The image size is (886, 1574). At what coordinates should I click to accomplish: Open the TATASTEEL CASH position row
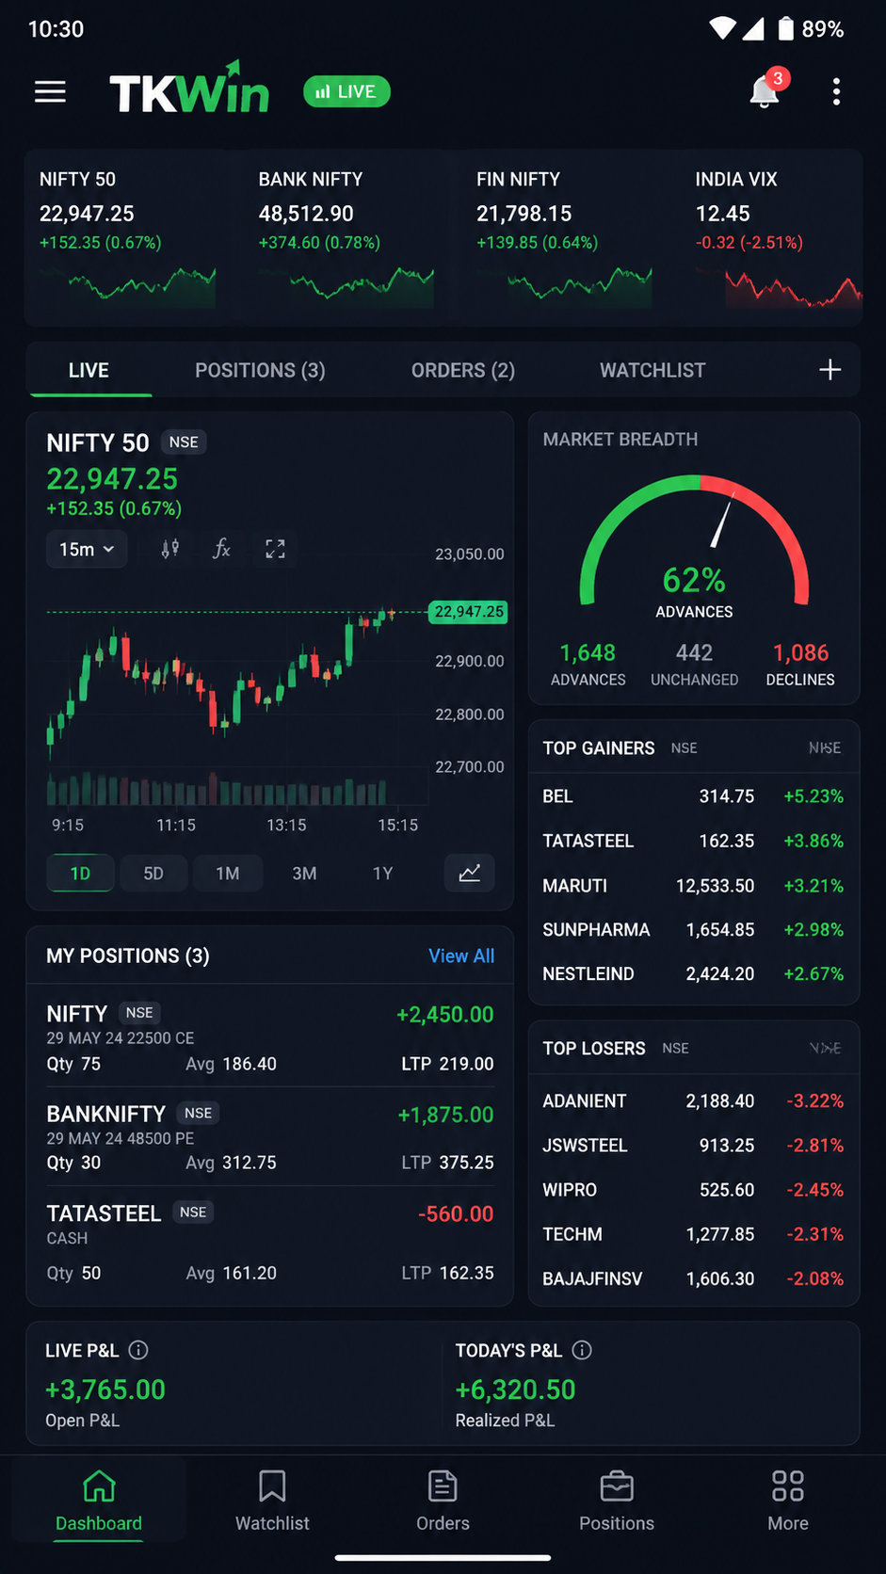tap(270, 1243)
